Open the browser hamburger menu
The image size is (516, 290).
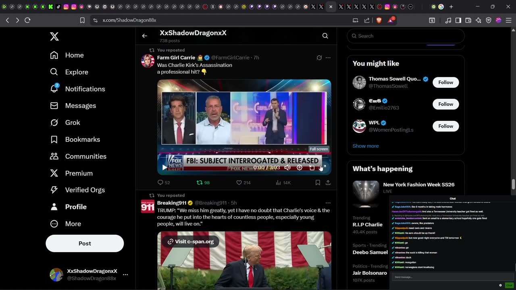(508, 20)
